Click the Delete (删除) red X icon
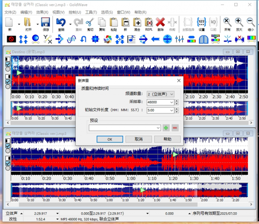 (x=160, y=23)
